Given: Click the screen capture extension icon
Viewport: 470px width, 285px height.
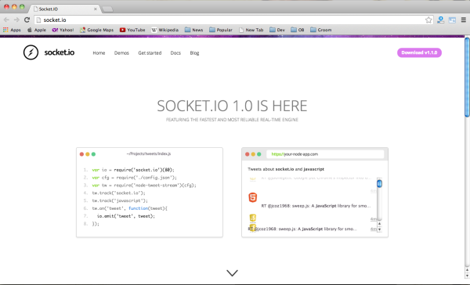Looking at the screenshot, I should pos(452,20).
